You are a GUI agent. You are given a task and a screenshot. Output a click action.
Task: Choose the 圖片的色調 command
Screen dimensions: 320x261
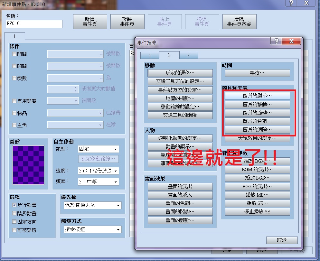(257, 121)
